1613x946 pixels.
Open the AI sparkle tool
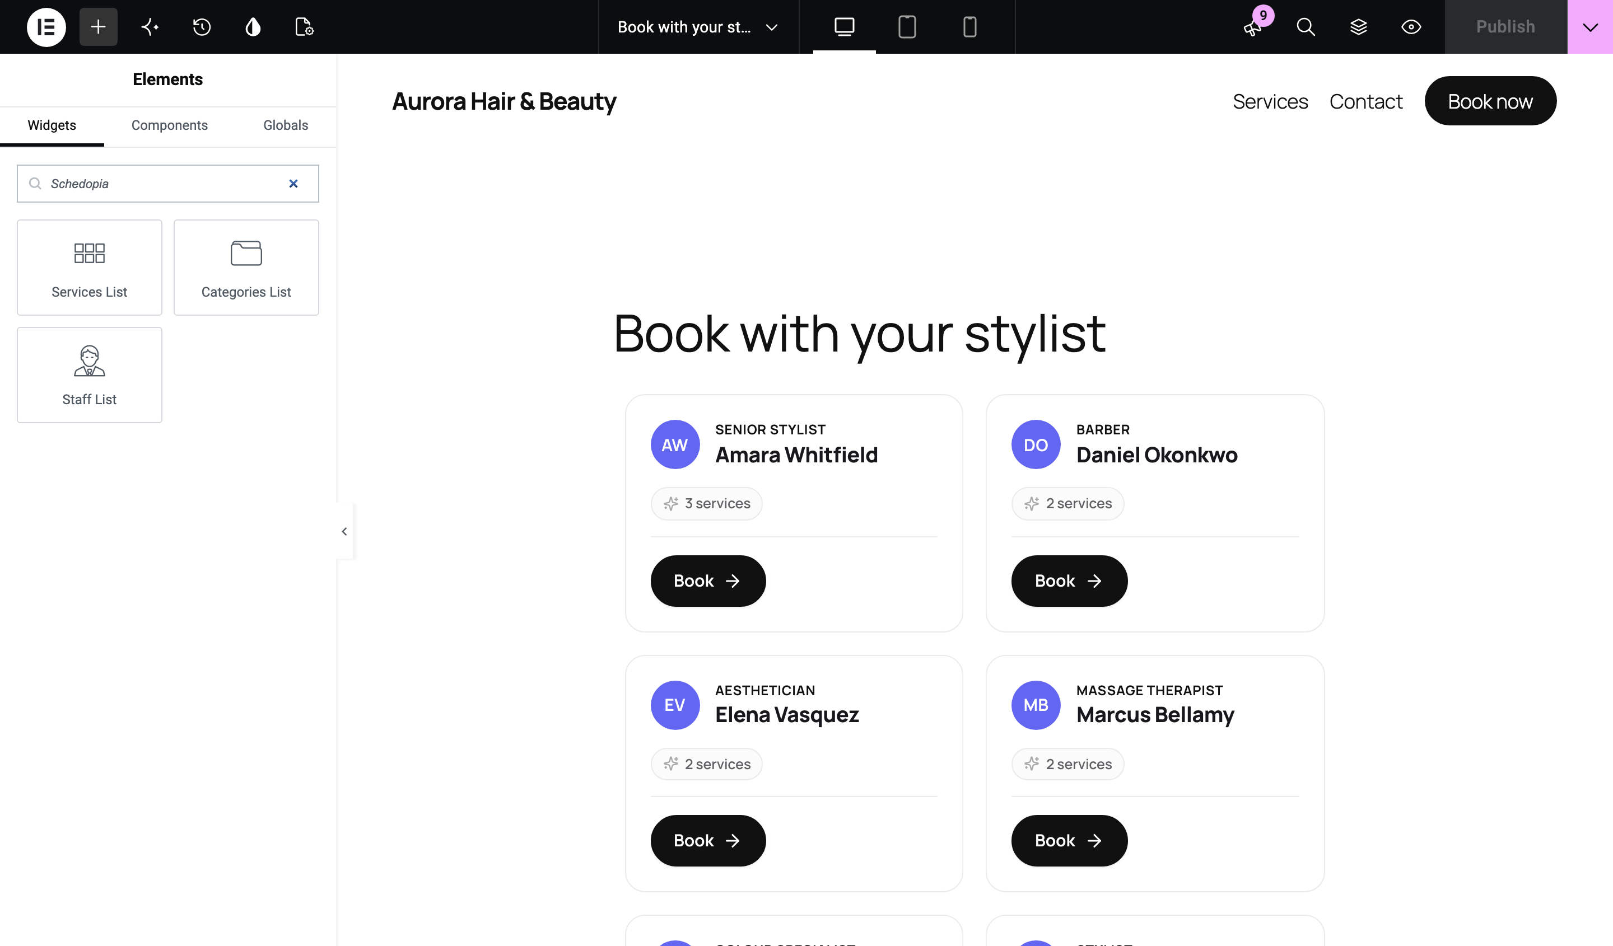150,27
